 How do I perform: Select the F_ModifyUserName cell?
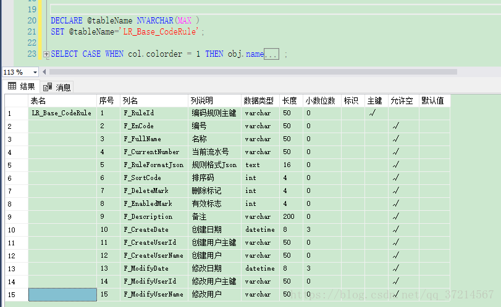(154, 295)
